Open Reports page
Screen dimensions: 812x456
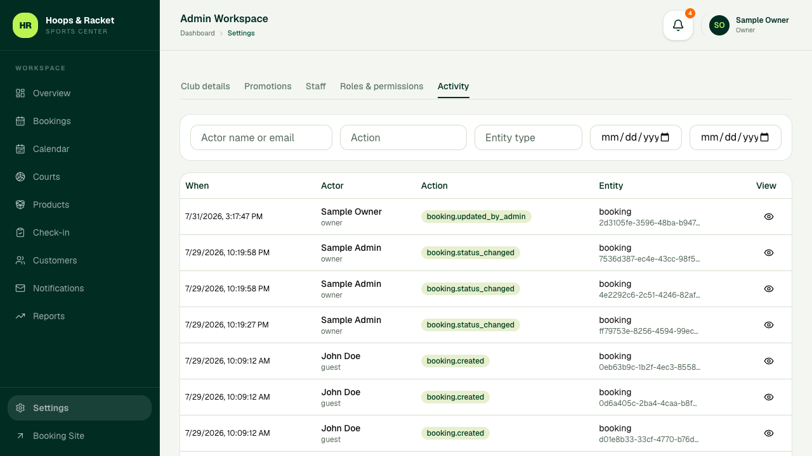(79, 316)
